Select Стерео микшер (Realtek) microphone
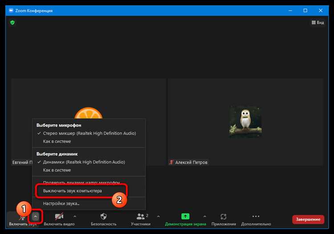This screenshot has height=234, width=334. [x=89, y=133]
